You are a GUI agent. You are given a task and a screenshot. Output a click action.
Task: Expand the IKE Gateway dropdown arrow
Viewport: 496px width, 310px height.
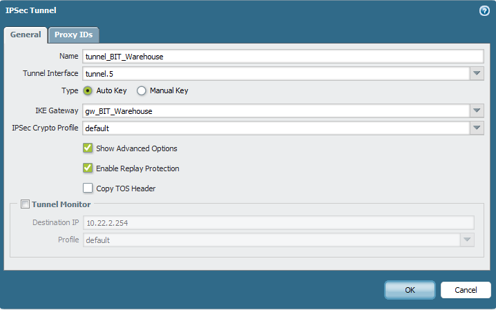pyautogui.click(x=477, y=110)
